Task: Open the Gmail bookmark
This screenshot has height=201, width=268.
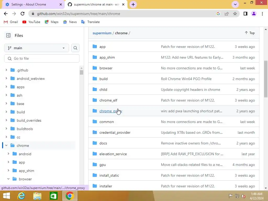Action: click(11, 22)
